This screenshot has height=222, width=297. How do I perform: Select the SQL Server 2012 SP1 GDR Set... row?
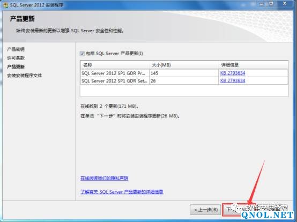click(184, 81)
